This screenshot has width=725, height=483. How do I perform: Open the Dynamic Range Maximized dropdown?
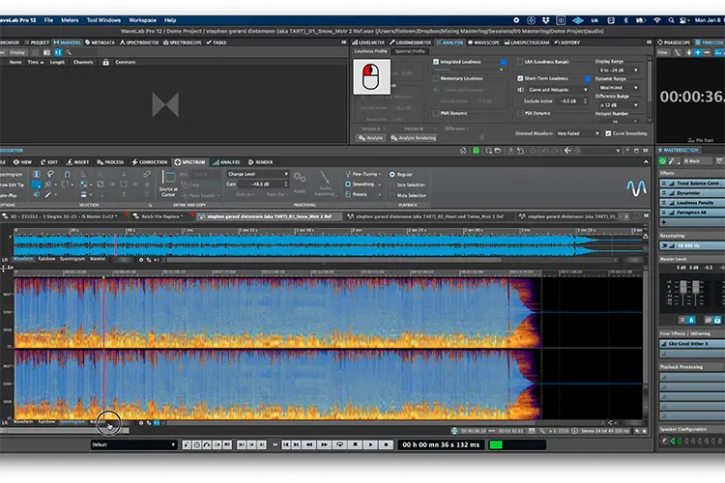coord(619,87)
